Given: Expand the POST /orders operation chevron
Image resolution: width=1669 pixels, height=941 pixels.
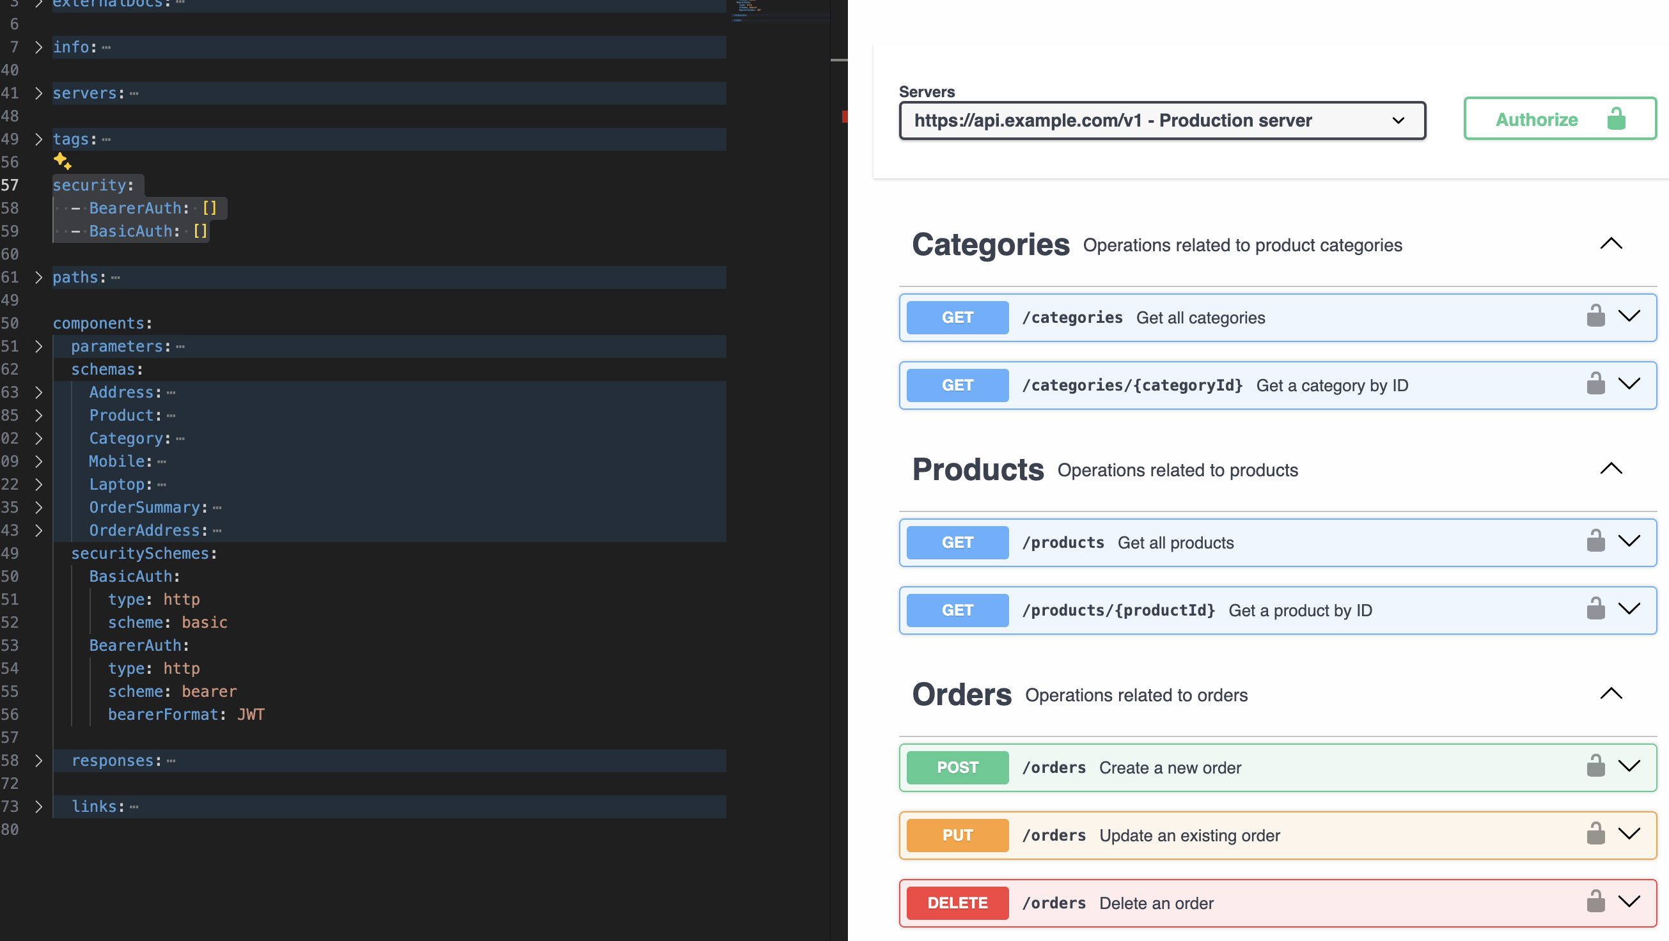Looking at the screenshot, I should [1629, 766].
